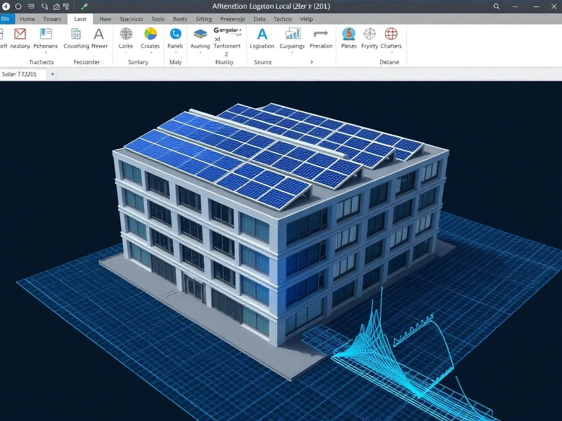562x421 pixels.
Task: Click the Tentomert item in the ribbon
Action: coord(227,46)
